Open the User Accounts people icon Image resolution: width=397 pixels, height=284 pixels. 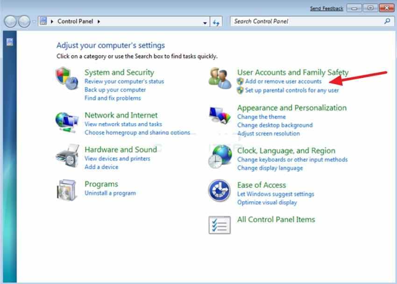220,78
